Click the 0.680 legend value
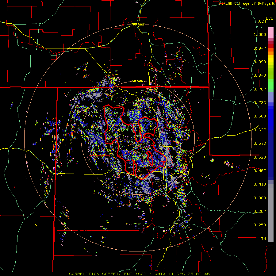Viewport: 276px width, 276px height. tap(260, 116)
